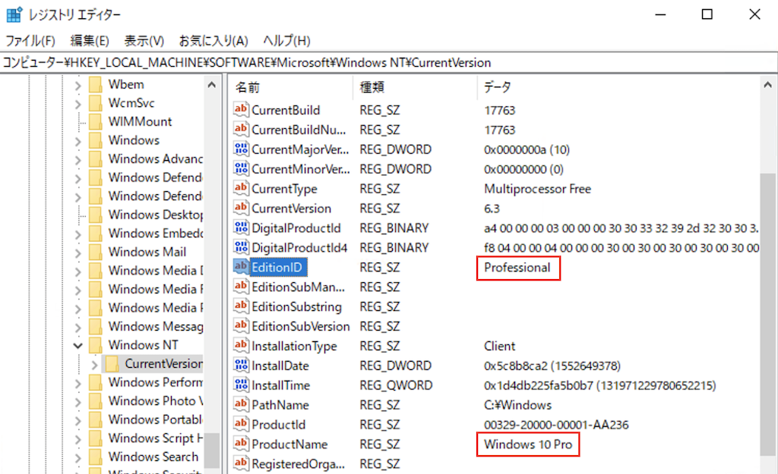Expand the CurrentVersion subkey chevron
Screen dimensions: 778x474
94,364
